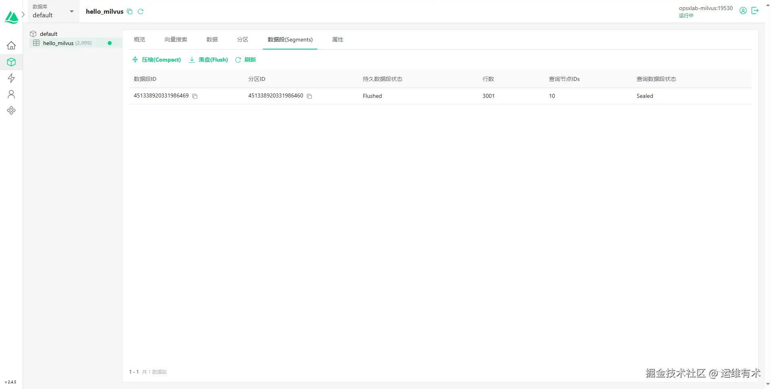Copy partition ID 451338920331986460
771x389 pixels.
pyautogui.click(x=309, y=96)
